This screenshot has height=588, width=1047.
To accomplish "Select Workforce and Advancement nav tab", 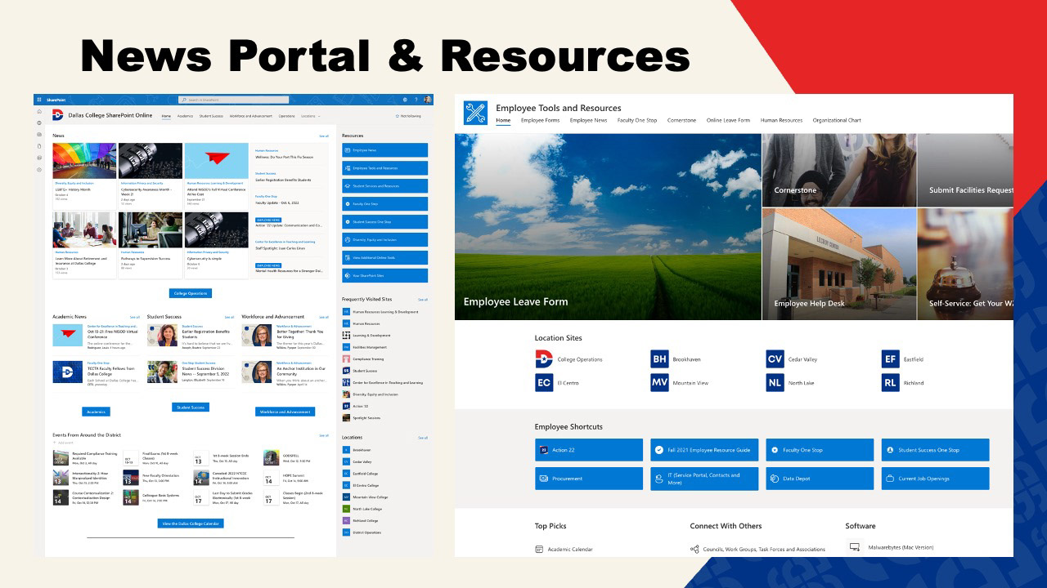I will (251, 116).
